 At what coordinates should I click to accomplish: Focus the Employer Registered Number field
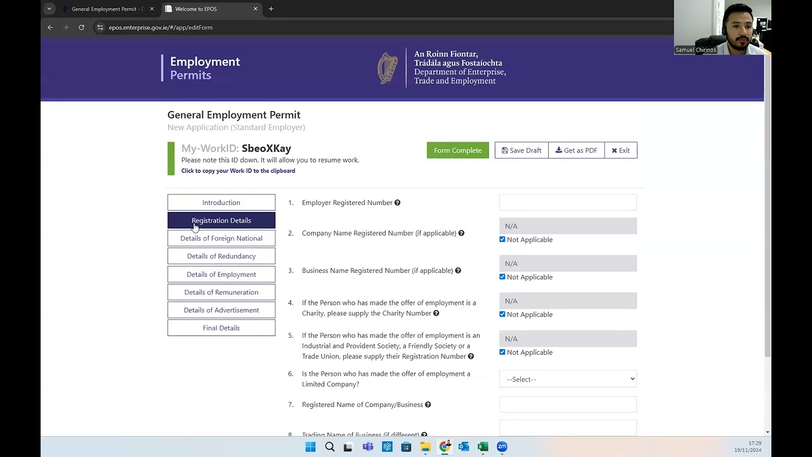point(568,202)
